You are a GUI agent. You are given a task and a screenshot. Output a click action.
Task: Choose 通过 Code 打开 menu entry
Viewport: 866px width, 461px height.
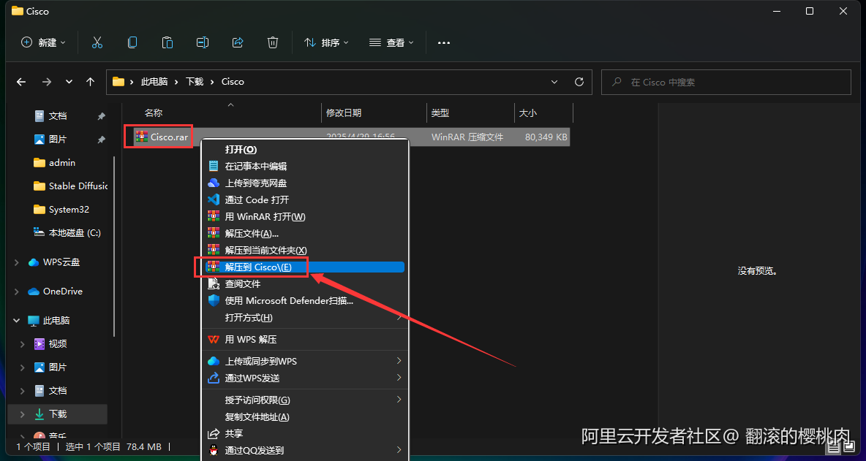point(305,199)
